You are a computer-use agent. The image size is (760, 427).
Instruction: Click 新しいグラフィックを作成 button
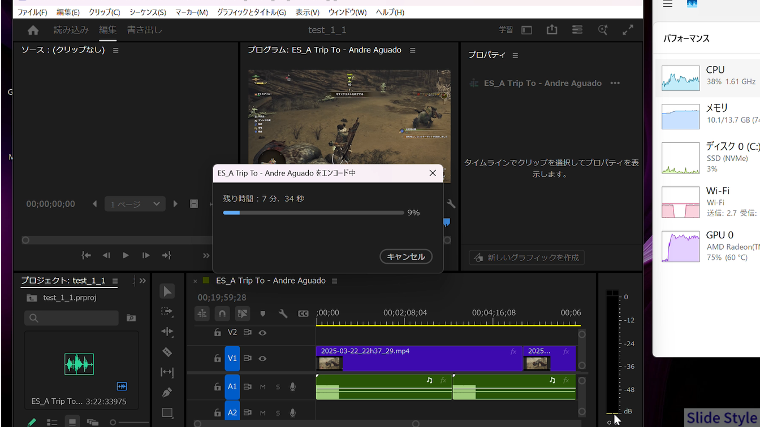(x=526, y=258)
